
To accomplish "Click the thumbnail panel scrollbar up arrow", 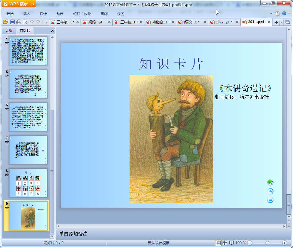I will pos(52,37).
